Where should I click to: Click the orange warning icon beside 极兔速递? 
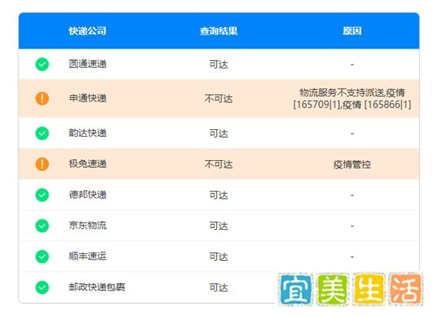tap(42, 164)
